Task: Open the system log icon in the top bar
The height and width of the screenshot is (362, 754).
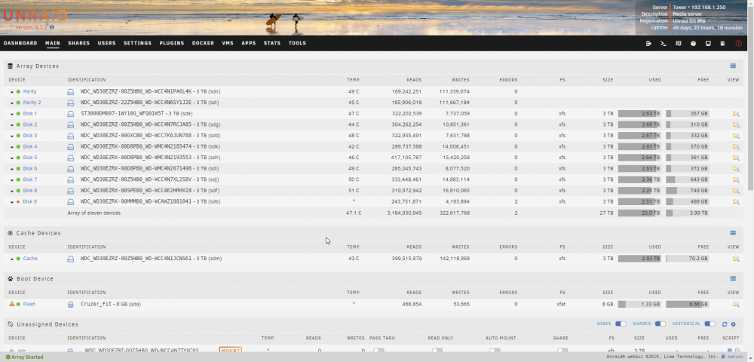Action: pos(723,43)
